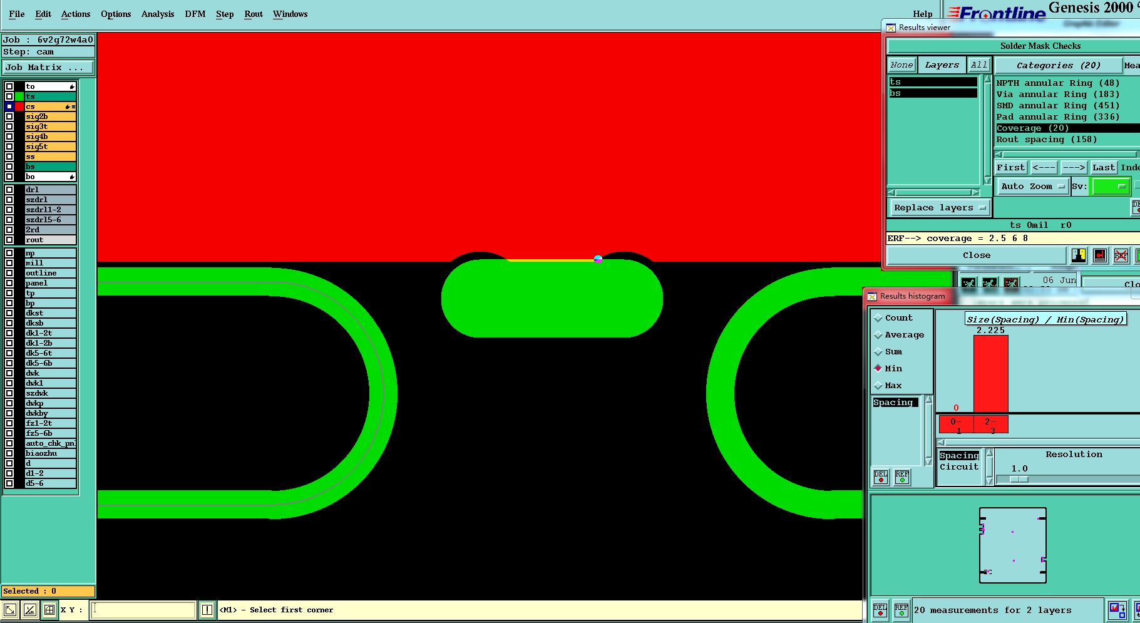Click the red color box of the cs layer
Viewport: 1140px width, 623px height.
point(19,106)
